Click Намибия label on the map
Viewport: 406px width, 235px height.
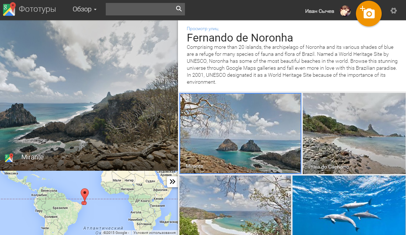pos(136,220)
